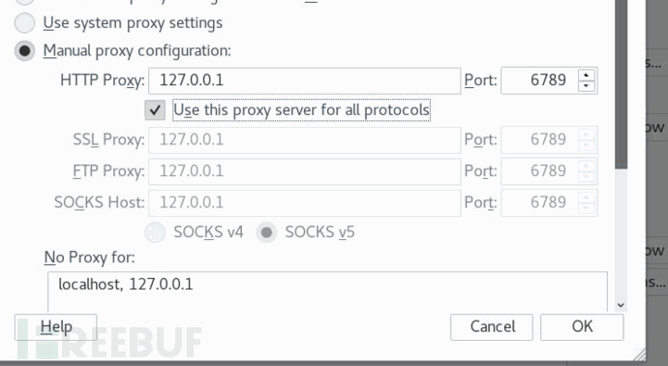Uncheck Use this proxy server for all protocols
This screenshot has height=366, width=668.
(155, 110)
